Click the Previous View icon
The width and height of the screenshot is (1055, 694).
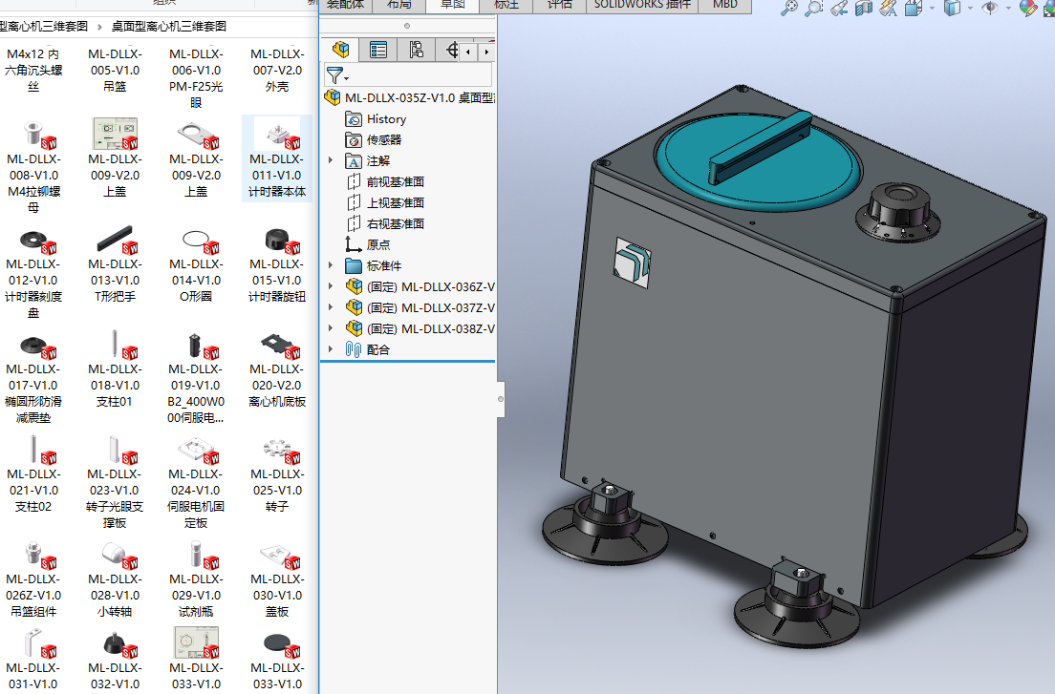(839, 9)
